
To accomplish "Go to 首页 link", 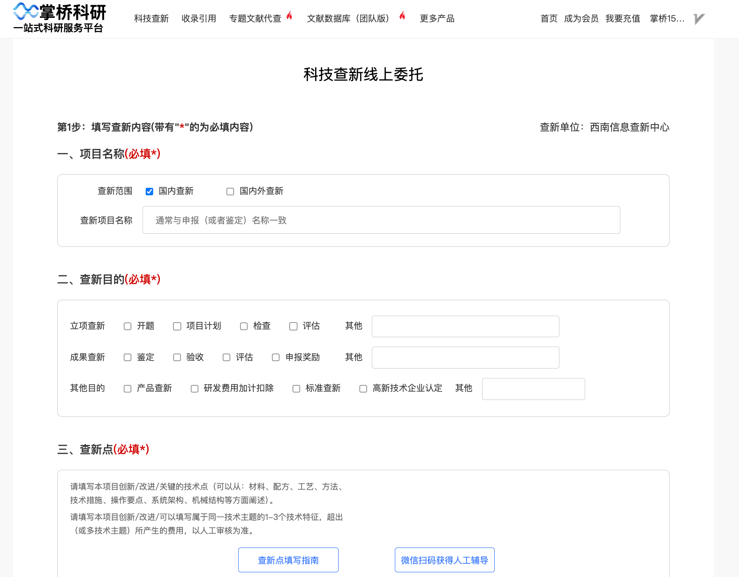I will (549, 19).
